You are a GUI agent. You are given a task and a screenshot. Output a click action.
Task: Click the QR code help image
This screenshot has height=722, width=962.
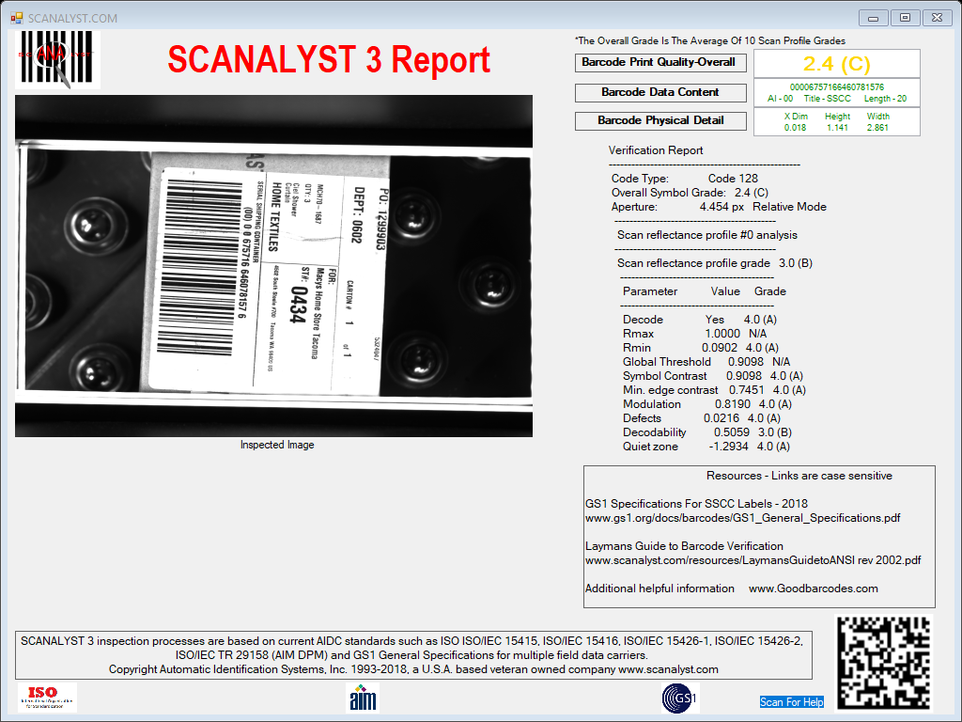pyautogui.click(x=884, y=663)
